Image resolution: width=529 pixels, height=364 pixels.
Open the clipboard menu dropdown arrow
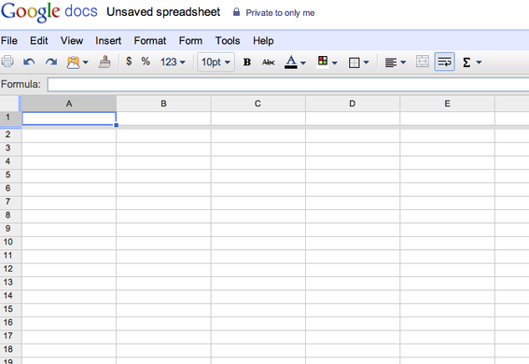[85, 63]
